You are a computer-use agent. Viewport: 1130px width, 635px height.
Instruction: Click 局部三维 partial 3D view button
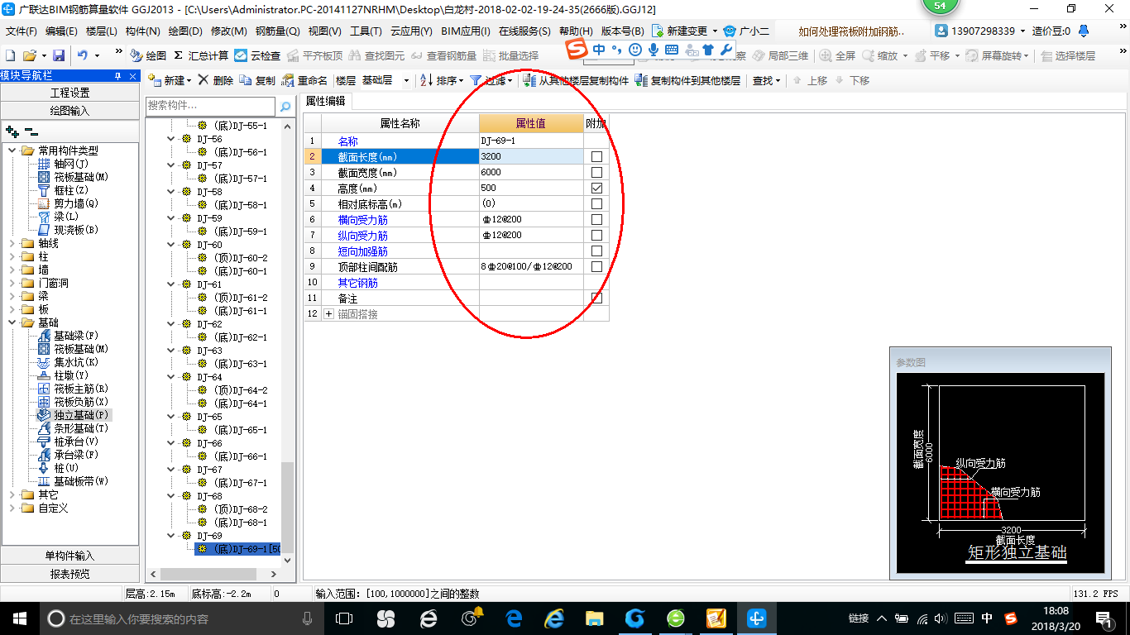[x=780, y=55]
